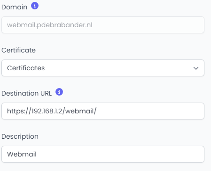Click the Description label text
The height and width of the screenshot is (171, 211).
point(20,136)
